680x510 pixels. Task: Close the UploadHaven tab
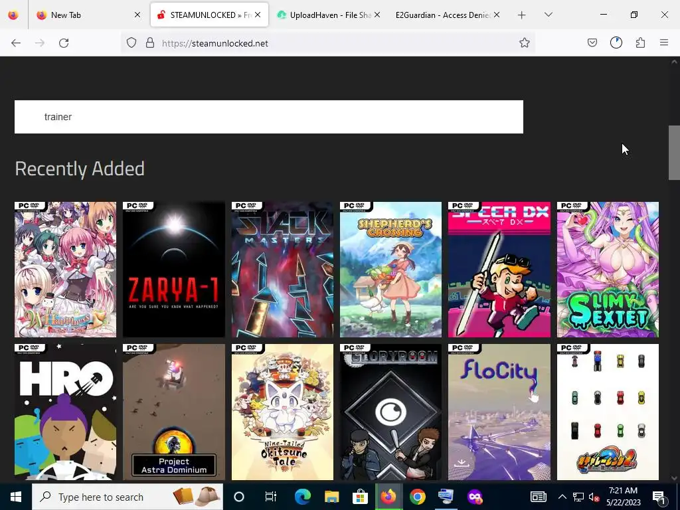[377, 15]
